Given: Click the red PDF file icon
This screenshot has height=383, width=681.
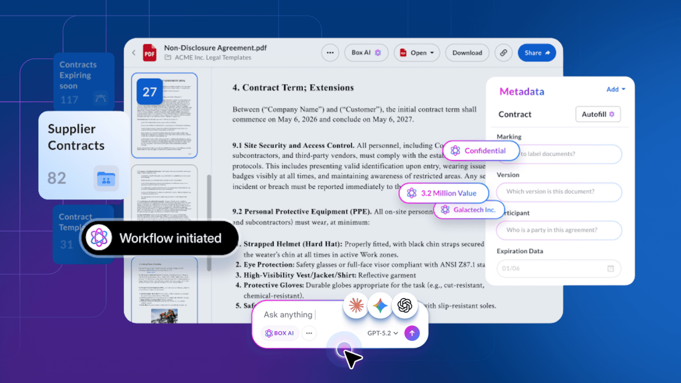Looking at the screenshot, I should (149, 53).
